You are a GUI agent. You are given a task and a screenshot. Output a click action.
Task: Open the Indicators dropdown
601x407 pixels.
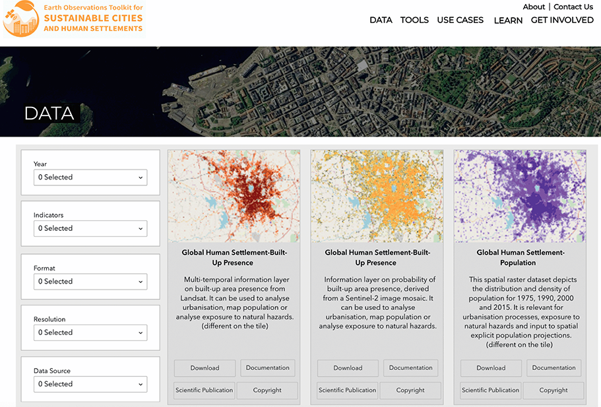(90, 228)
